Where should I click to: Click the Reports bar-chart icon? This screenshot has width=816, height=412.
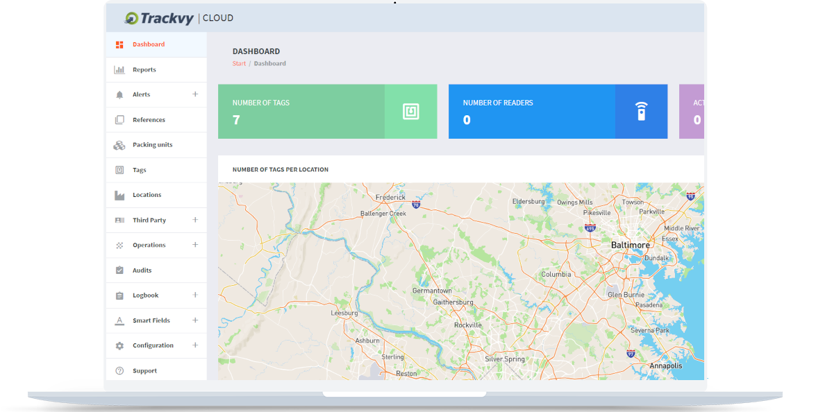118,69
